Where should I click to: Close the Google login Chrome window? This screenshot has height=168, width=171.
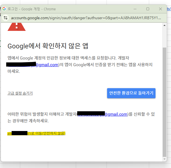(x=160, y=9)
